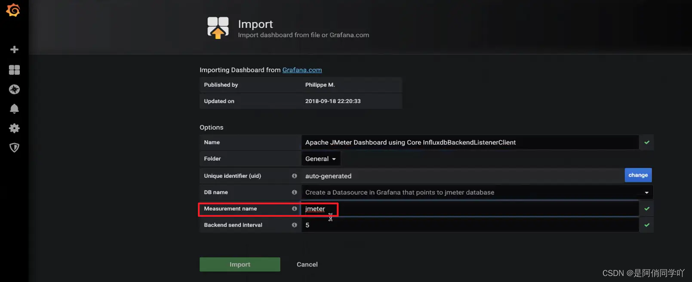Click the 'Import' page title text
Screen dimensions: 692x282
pyautogui.click(x=255, y=24)
